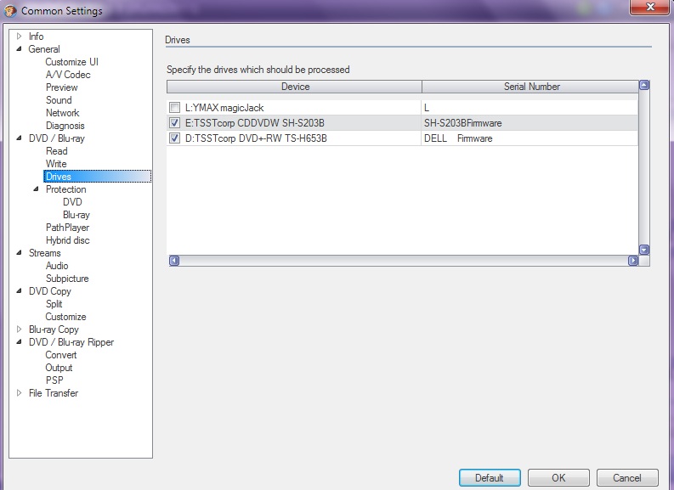Click the DVDFab app icon in title bar

point(10,10)
